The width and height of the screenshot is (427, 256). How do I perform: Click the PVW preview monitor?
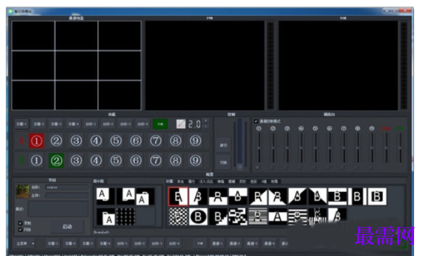[205, 65]
